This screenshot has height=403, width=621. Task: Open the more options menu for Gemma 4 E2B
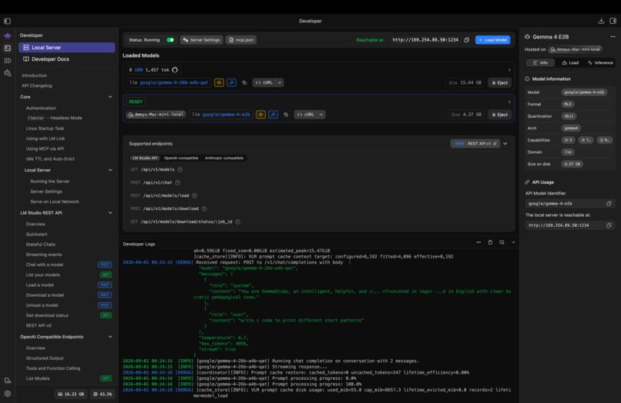[613, 36]
